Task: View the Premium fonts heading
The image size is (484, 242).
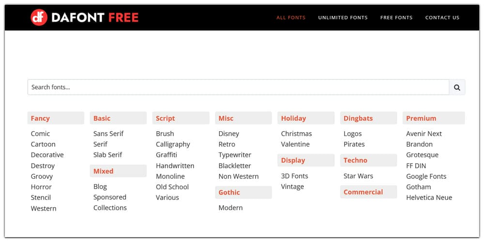Action: pos(421,118)
